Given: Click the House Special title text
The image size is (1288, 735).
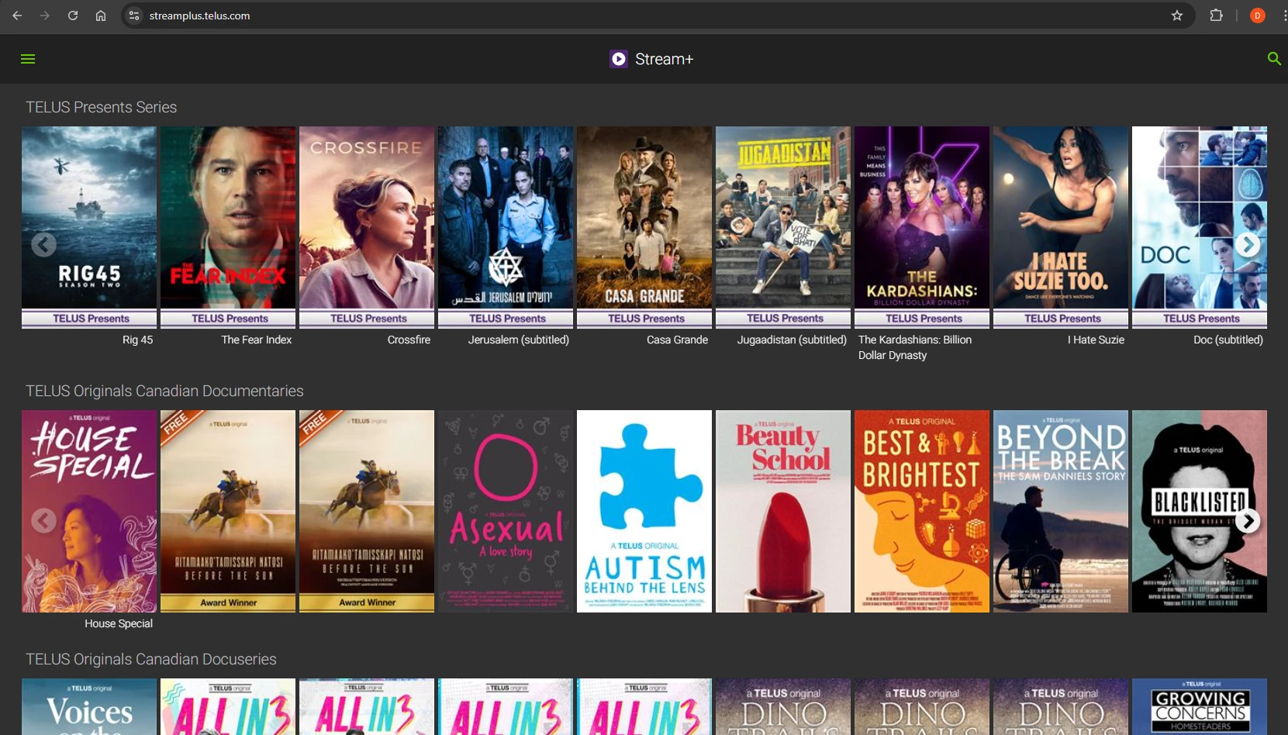Looking at the screenshot, I should (119, 623).
